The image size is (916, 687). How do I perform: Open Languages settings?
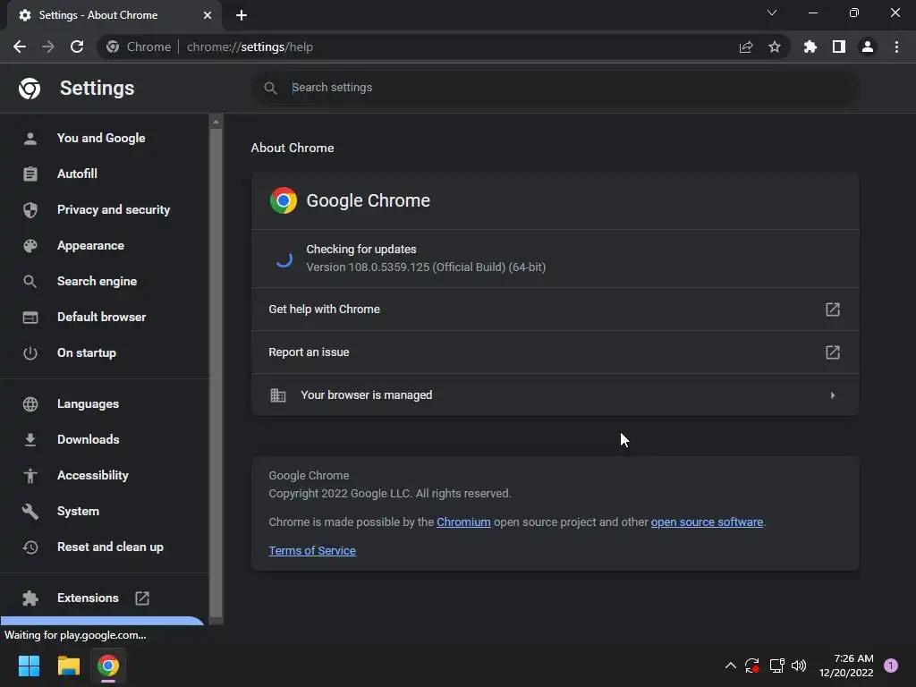[104, 403]
